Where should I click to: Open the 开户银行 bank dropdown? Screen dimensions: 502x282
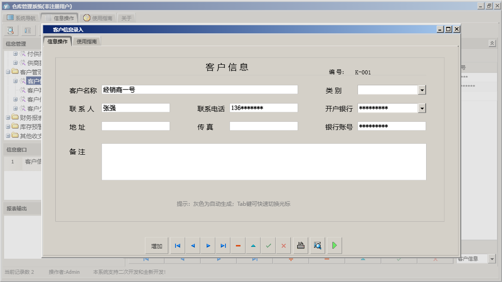coord(422,108)
